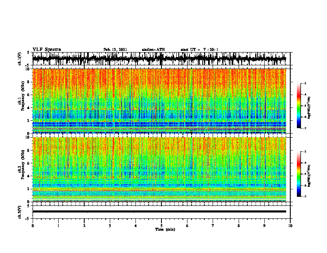Click the time axis tick label "10"
The image size is (327, 253).
pos(290,226)
